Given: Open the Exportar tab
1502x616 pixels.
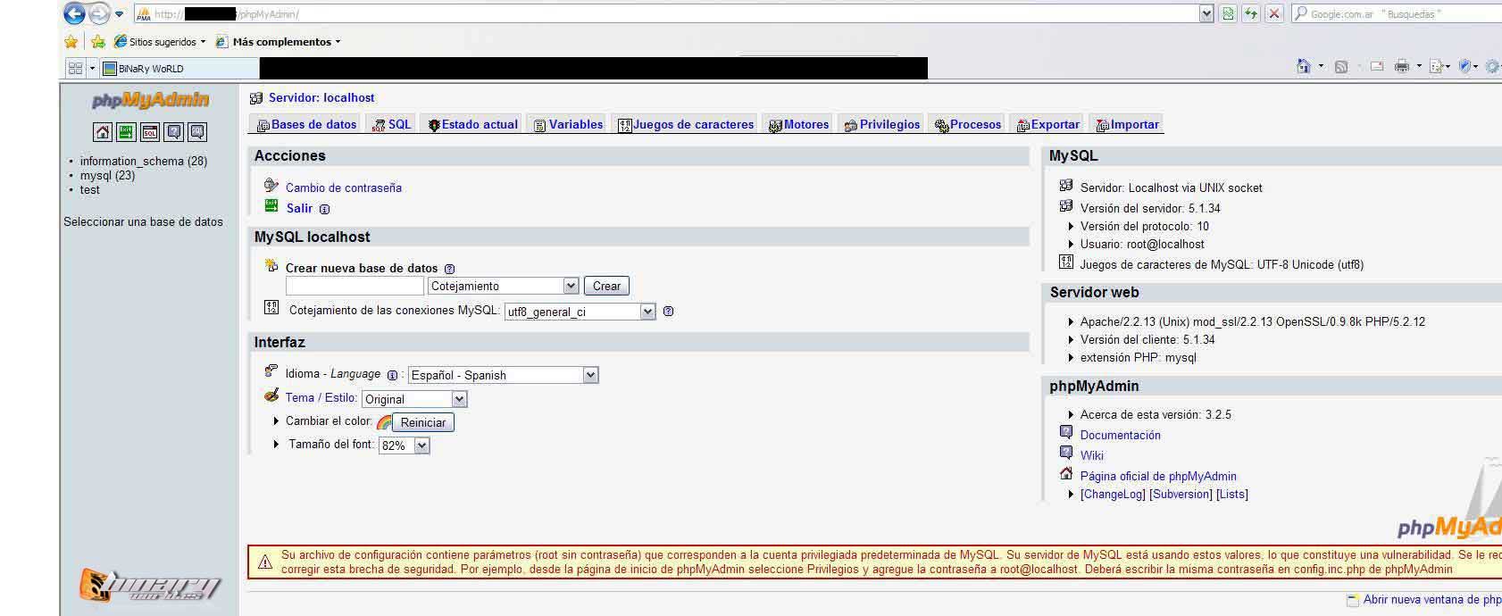Looking at the screenshot, I should 1048,124.
